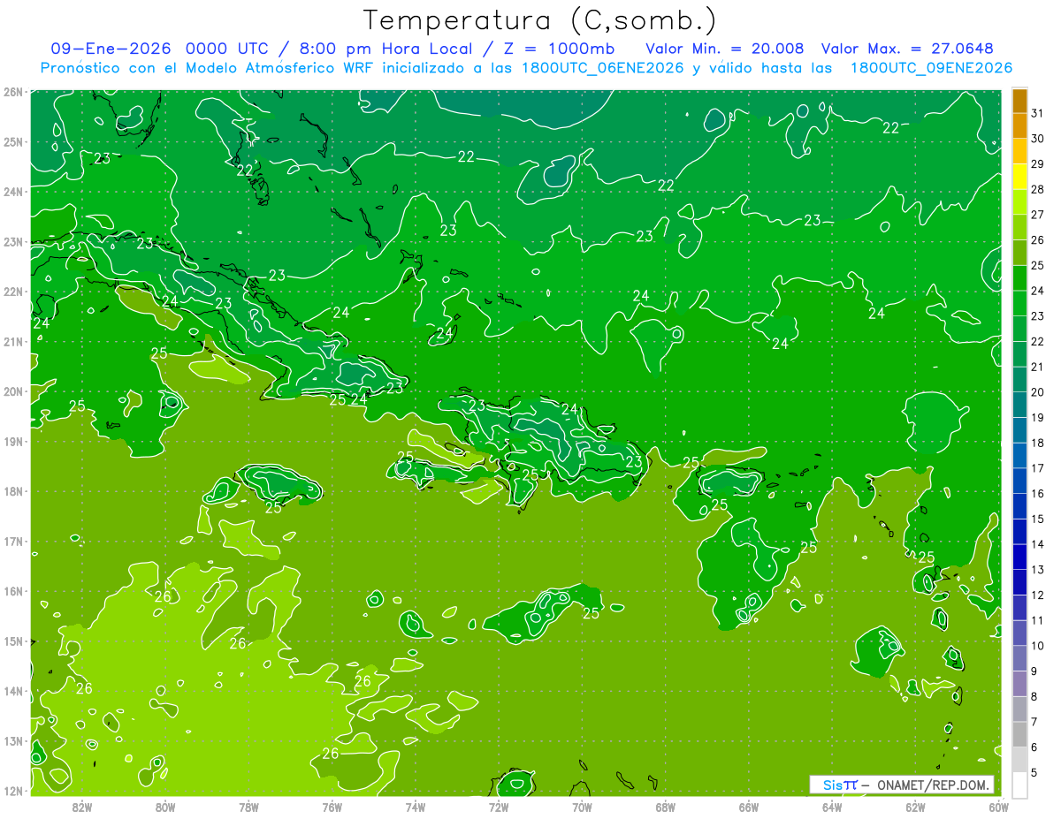Click the 82W longitude axis label
This screenshot has width=1061, height=819.
click(82, 807)
